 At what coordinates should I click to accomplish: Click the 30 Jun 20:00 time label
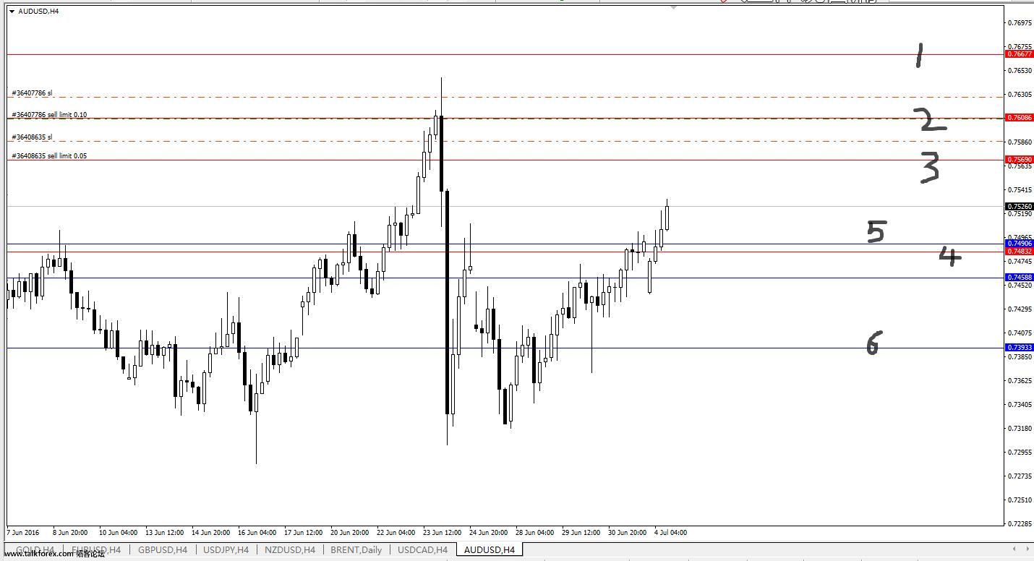pyautogui.click(x=627, y=533)
